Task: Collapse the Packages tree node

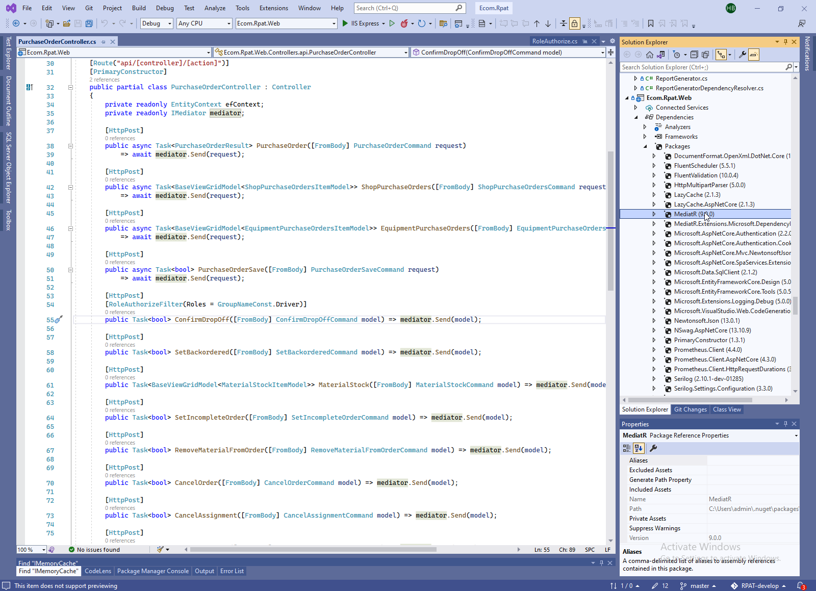Action: point(645,146)
